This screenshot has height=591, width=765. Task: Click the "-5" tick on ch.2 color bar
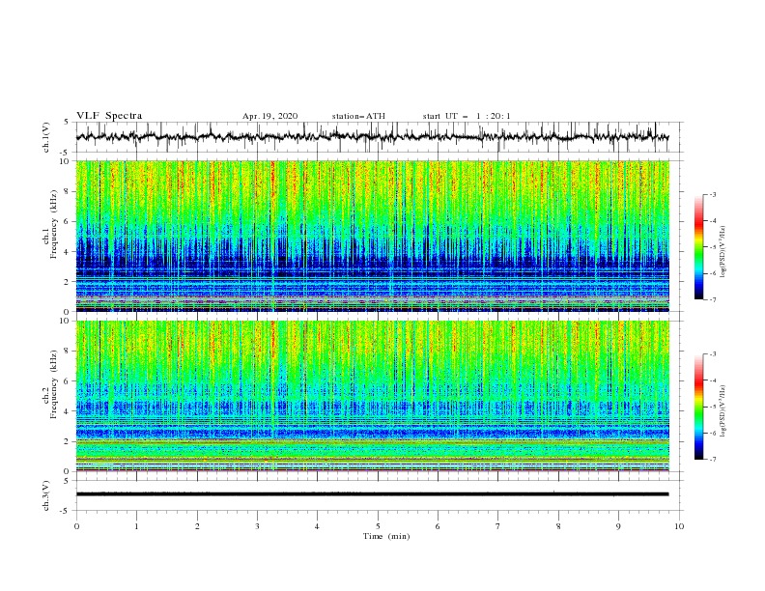tap(712, 407)
